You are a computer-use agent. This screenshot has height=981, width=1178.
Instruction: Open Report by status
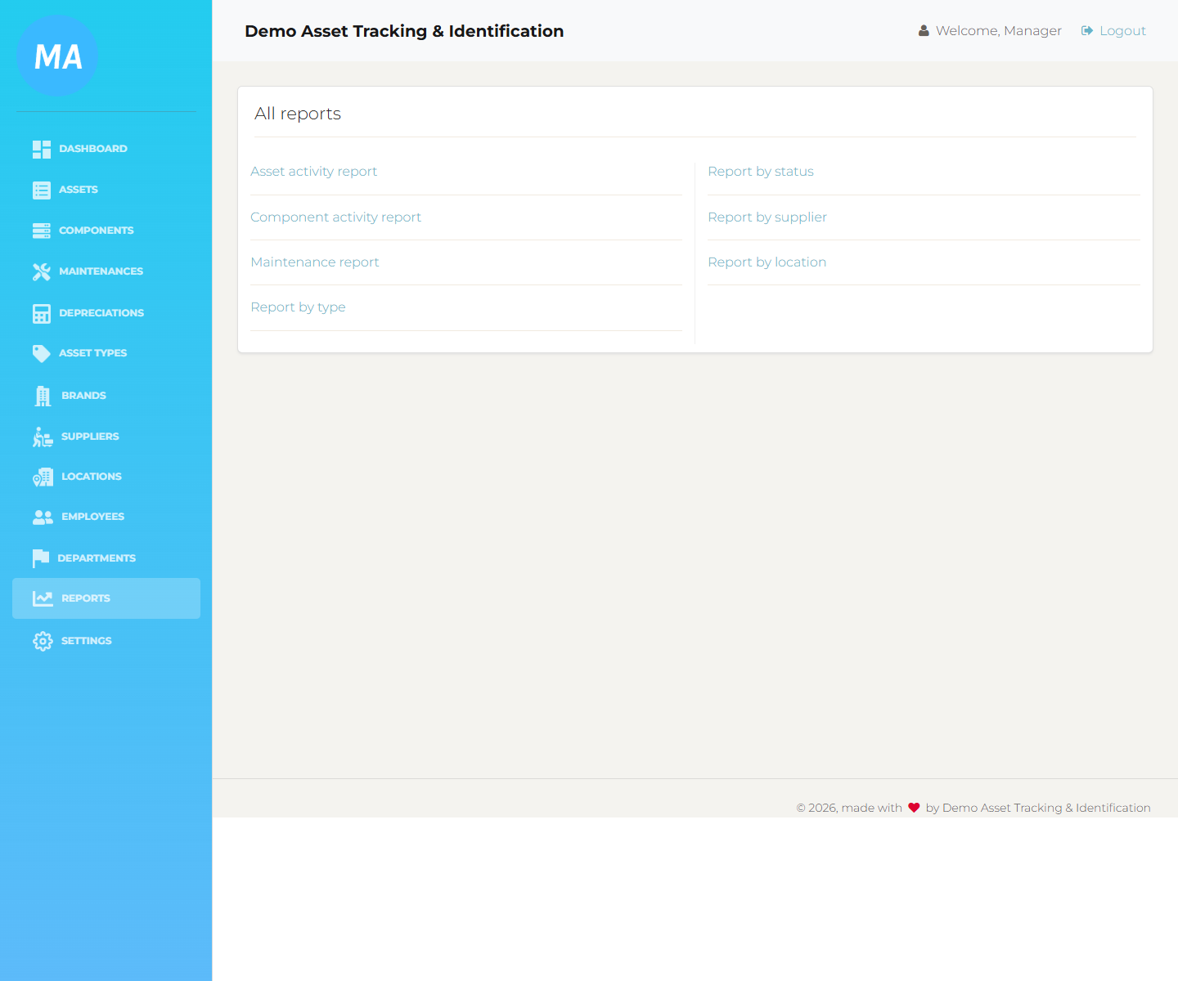point(761,172)
